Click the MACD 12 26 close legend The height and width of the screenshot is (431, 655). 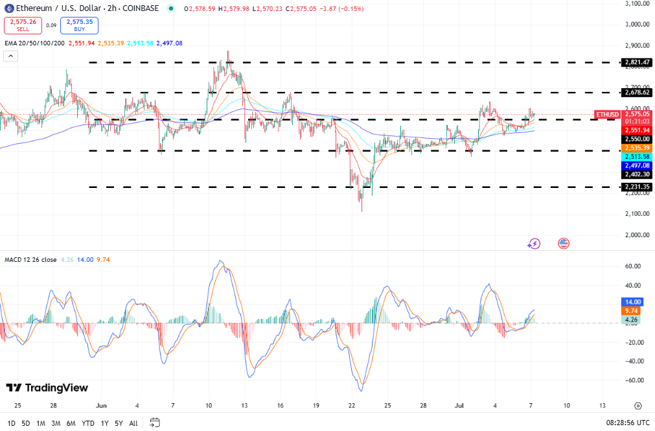(x=30, y=260)
